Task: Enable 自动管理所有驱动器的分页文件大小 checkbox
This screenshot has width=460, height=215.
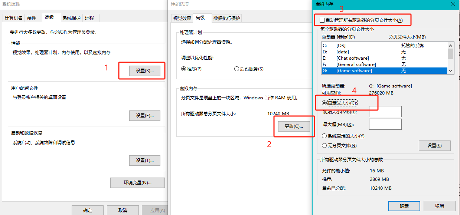Action: pyautogui.click(x=322, y=20)
